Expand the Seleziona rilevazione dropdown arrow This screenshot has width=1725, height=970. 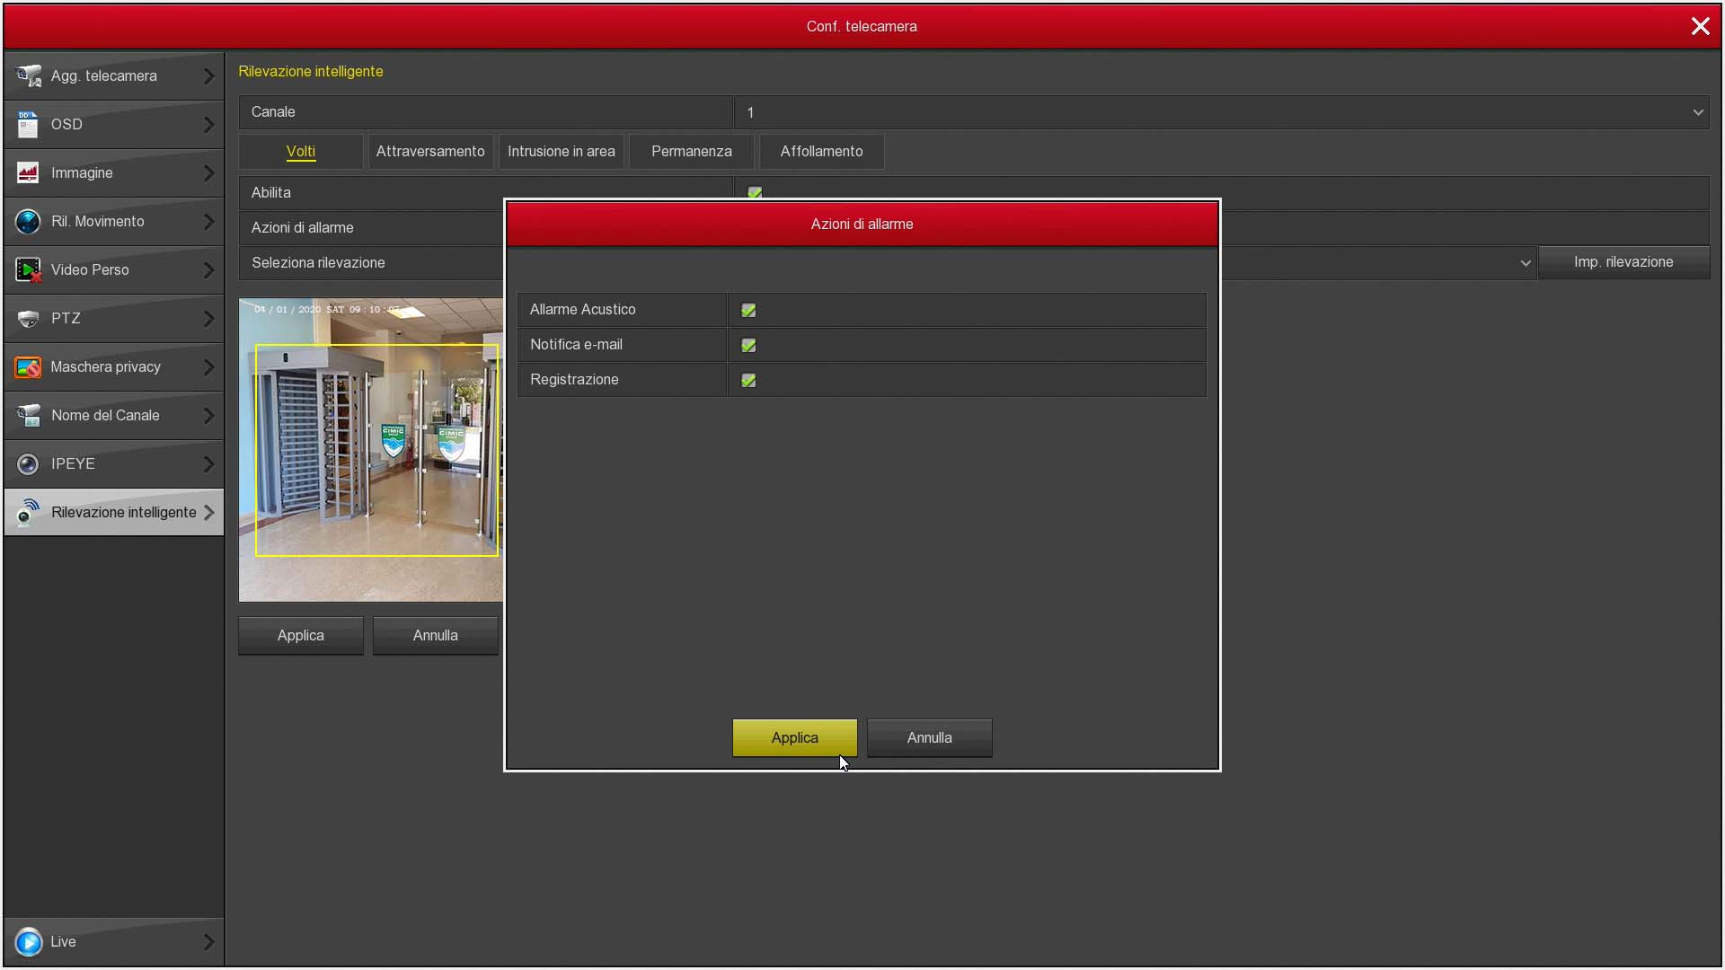click(x=1525, y=263)
